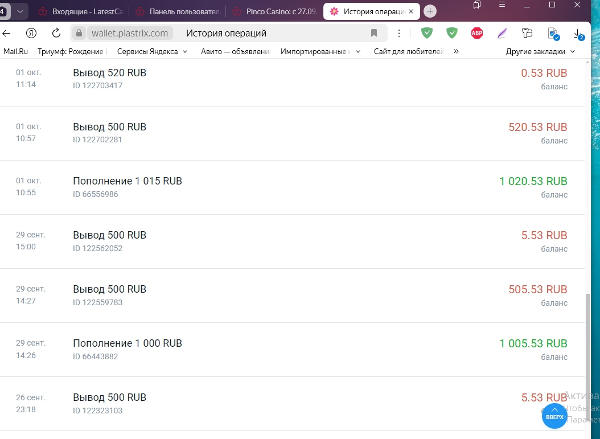Go back with the browser back arrow
Viewport: 600px width, 439px height.
click(6, 33)
